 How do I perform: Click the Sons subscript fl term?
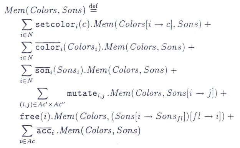pos(170,116)
